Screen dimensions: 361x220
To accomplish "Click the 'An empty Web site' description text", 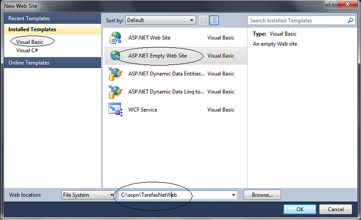I will click(275, 44).
